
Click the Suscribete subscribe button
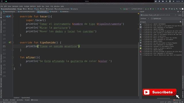(x=159, y=92)
